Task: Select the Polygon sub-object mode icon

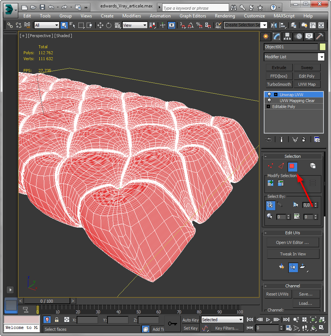Action: click(x=293, y=166)
